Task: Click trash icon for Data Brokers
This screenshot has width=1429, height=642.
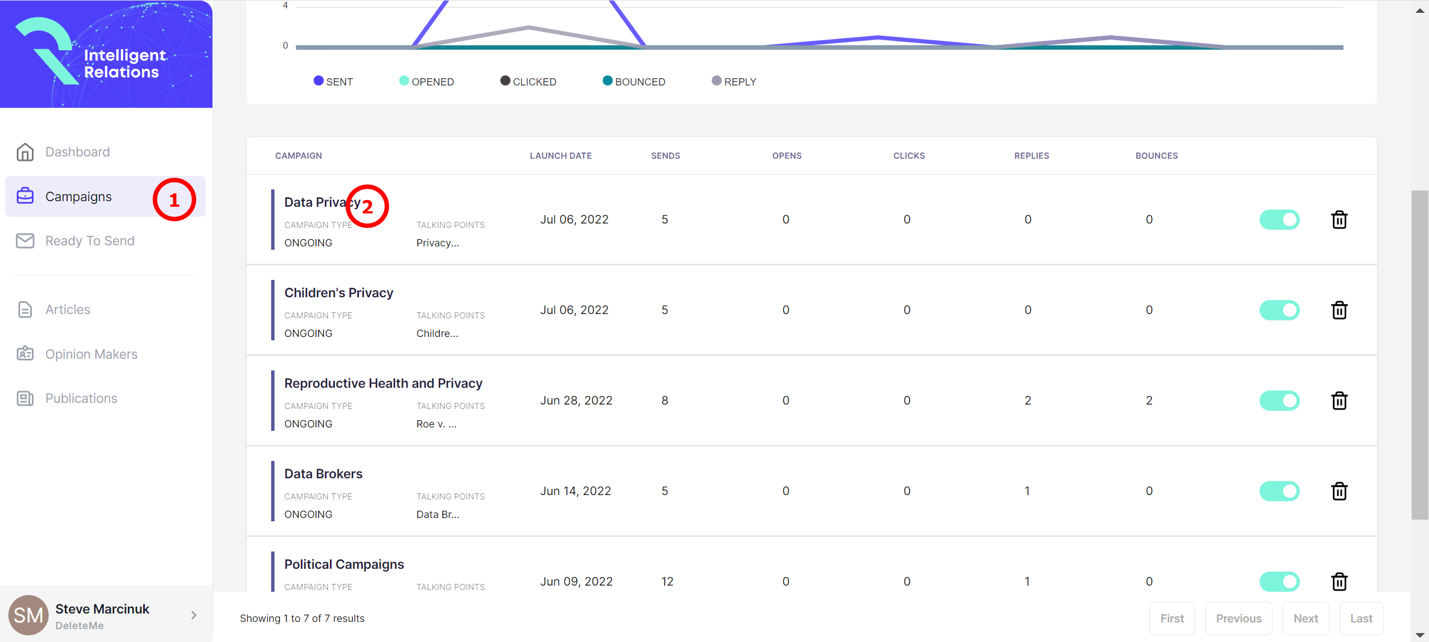Action: [x=1339, y=491]
